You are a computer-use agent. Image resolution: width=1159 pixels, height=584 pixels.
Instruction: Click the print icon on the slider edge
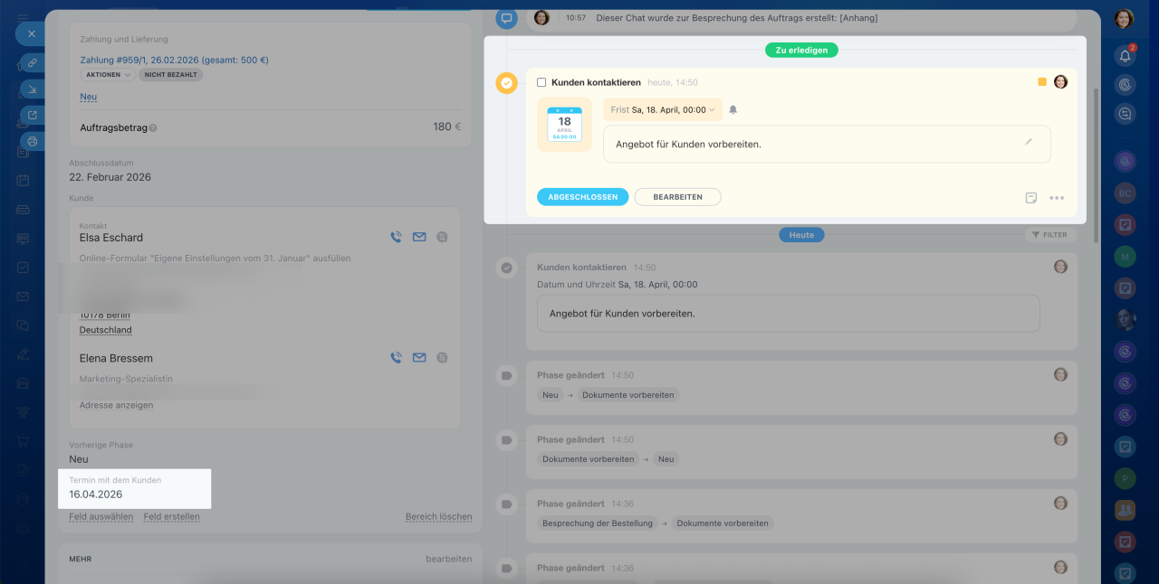[33, 141]
